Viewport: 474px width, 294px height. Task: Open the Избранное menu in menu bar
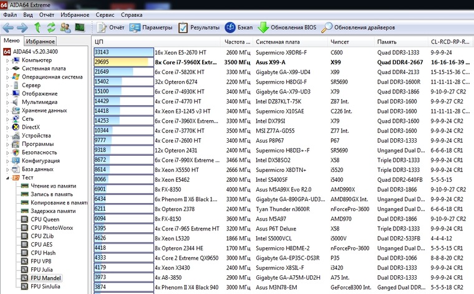[x=75, y=15]
